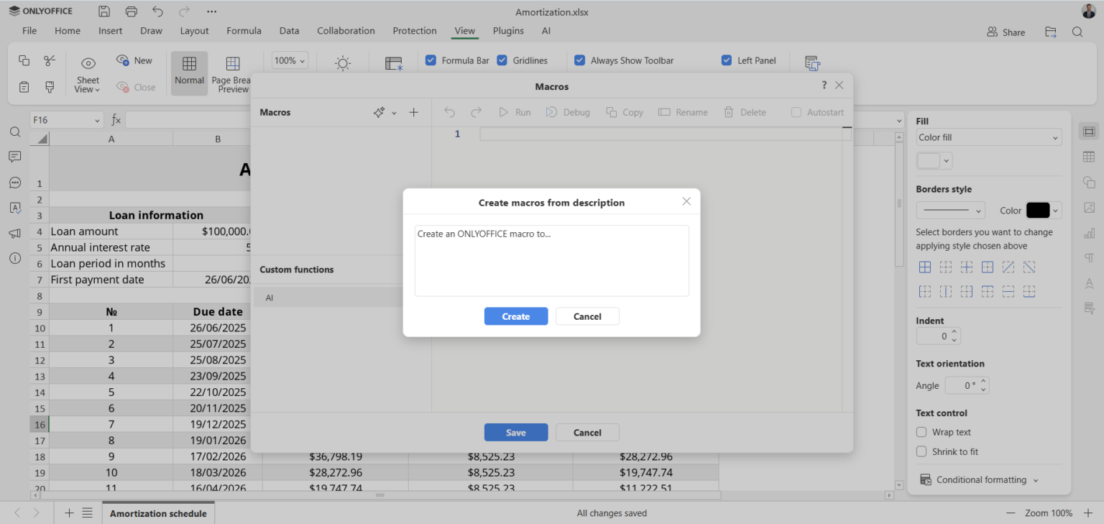The height and width of the screenshot is (524, 1104).
Task: Click the white fill color swatch
Action: coord(929,160)
